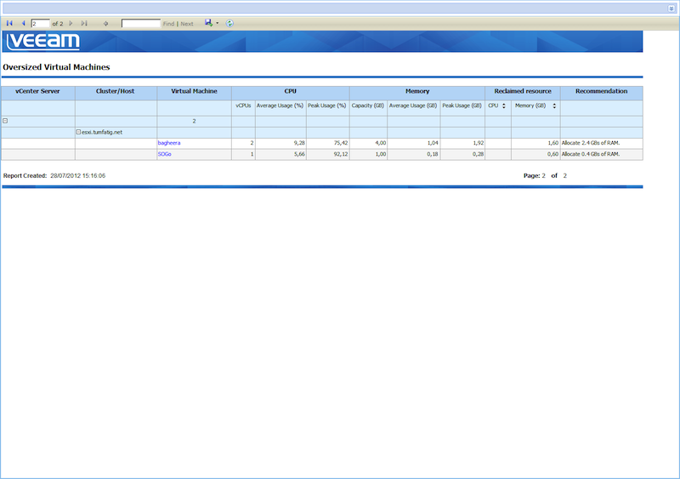Image resolution: width=680 pixels, height=479 pixels.
Task: Sort by reclaimed CPU column
Action: tap(504, 106)
